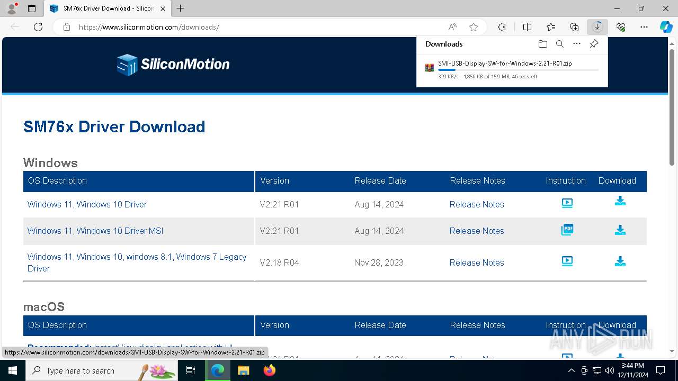Open Release Notes for Windows 11, Windows 10 Driver
Viewport: 678px width, 381px height.
477,204
